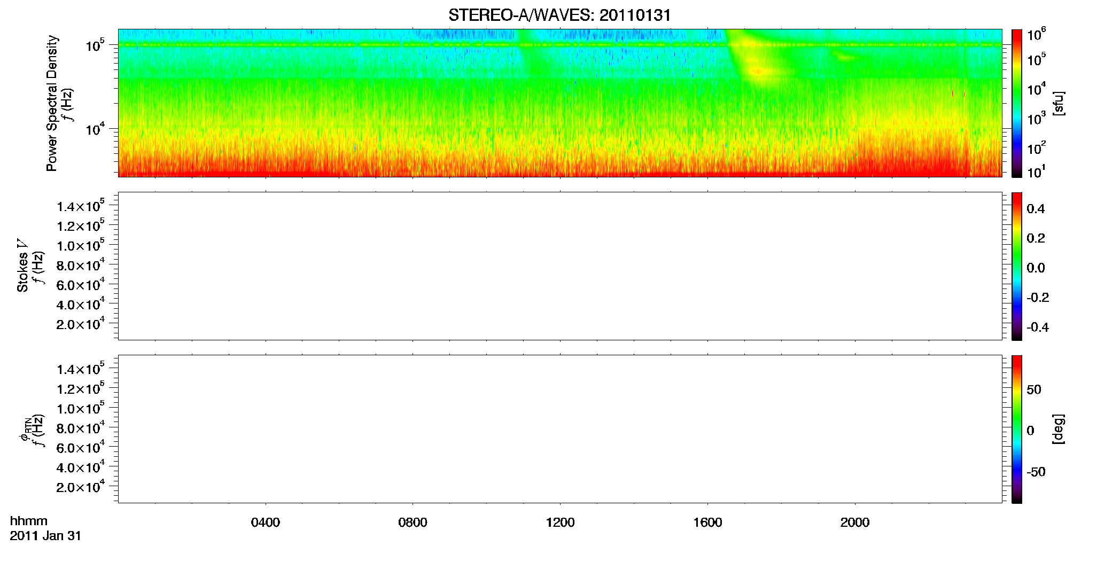Viewport: 1120px width, 577px height.
Task: Click the 0400 time tick label
Action: click(266, 523)
